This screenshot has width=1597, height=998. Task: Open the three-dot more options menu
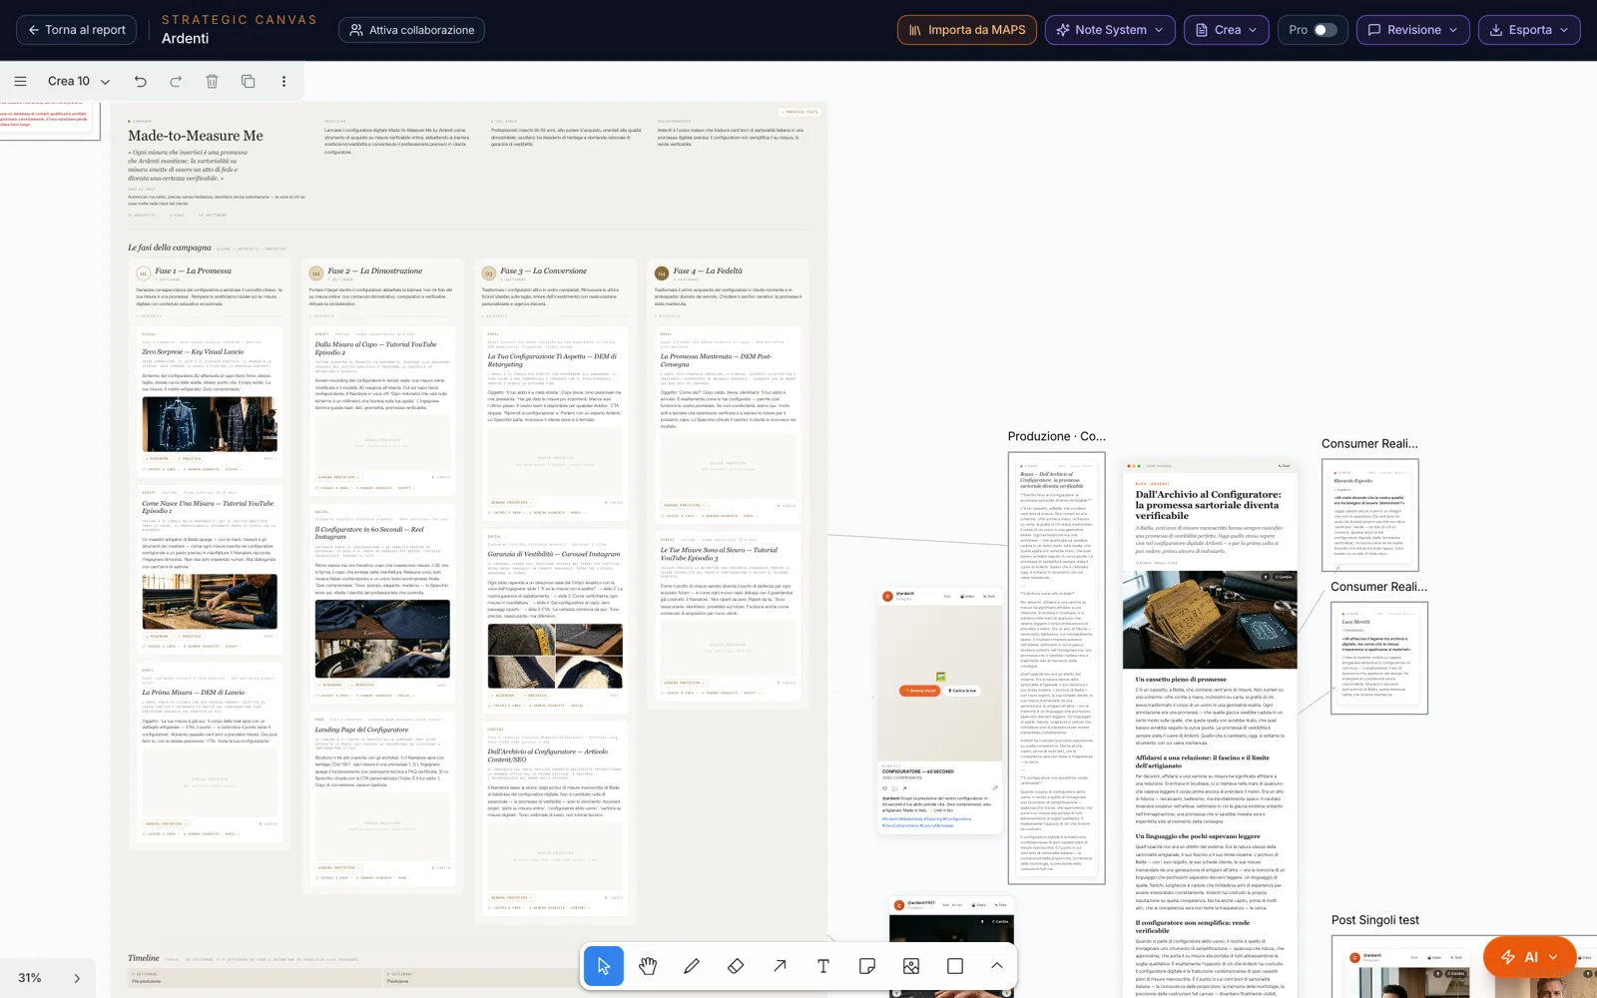coord(283,82)
